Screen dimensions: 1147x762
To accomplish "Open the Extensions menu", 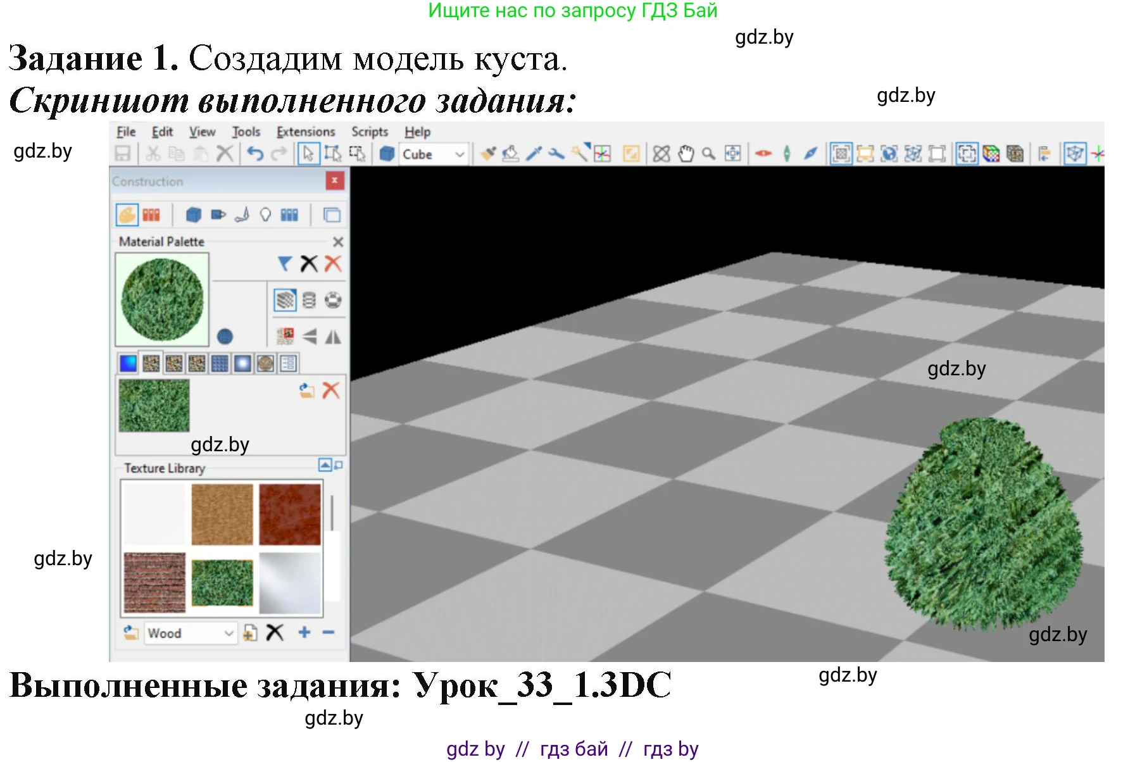I will [x=306, y=132].
